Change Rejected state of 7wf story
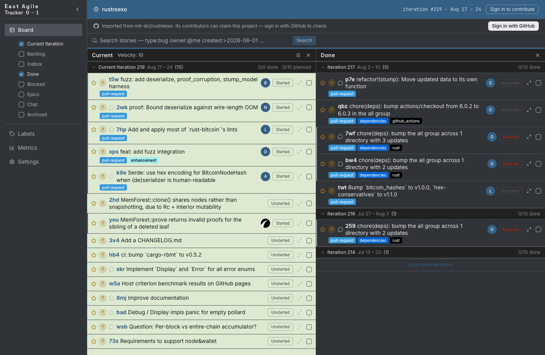Screen dimensions: 545x355 [511, 137]
